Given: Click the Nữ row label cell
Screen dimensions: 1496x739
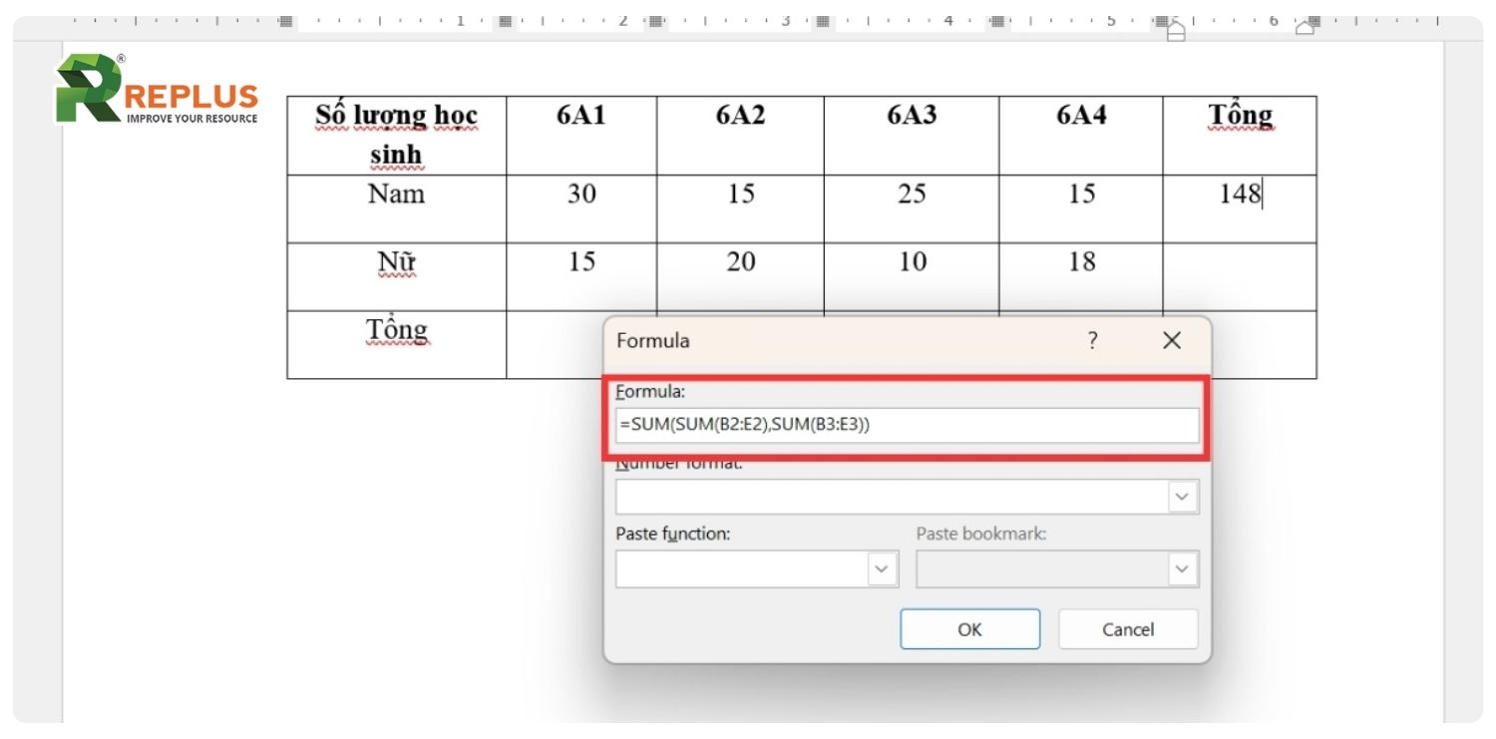Looking at the screenshot, I should [397, 276].
